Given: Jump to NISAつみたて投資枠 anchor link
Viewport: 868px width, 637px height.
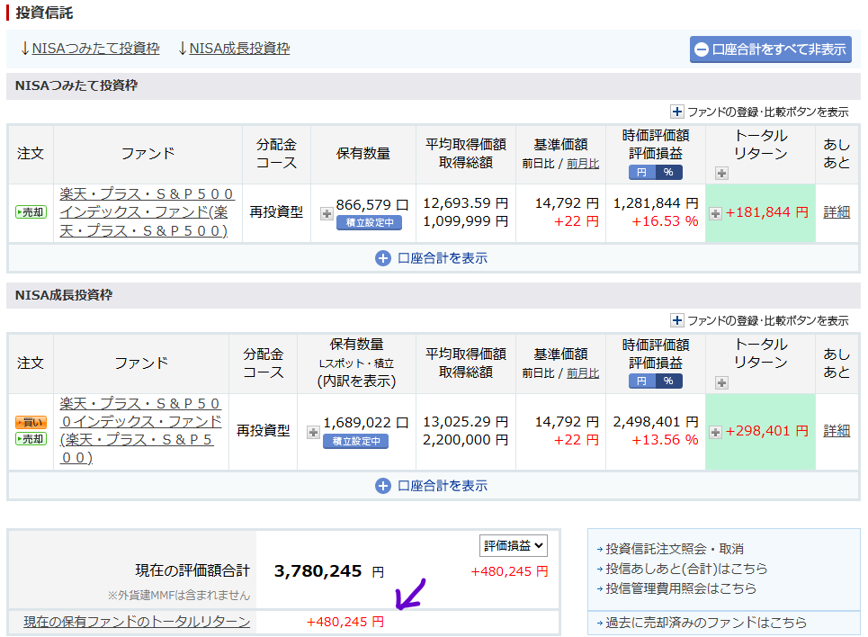Looking at the screenshot, I should pyautogui.click(x=95, y=49).
